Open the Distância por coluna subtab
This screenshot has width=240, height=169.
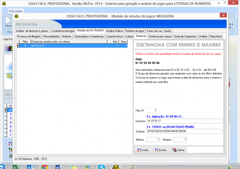coord(160,36)
